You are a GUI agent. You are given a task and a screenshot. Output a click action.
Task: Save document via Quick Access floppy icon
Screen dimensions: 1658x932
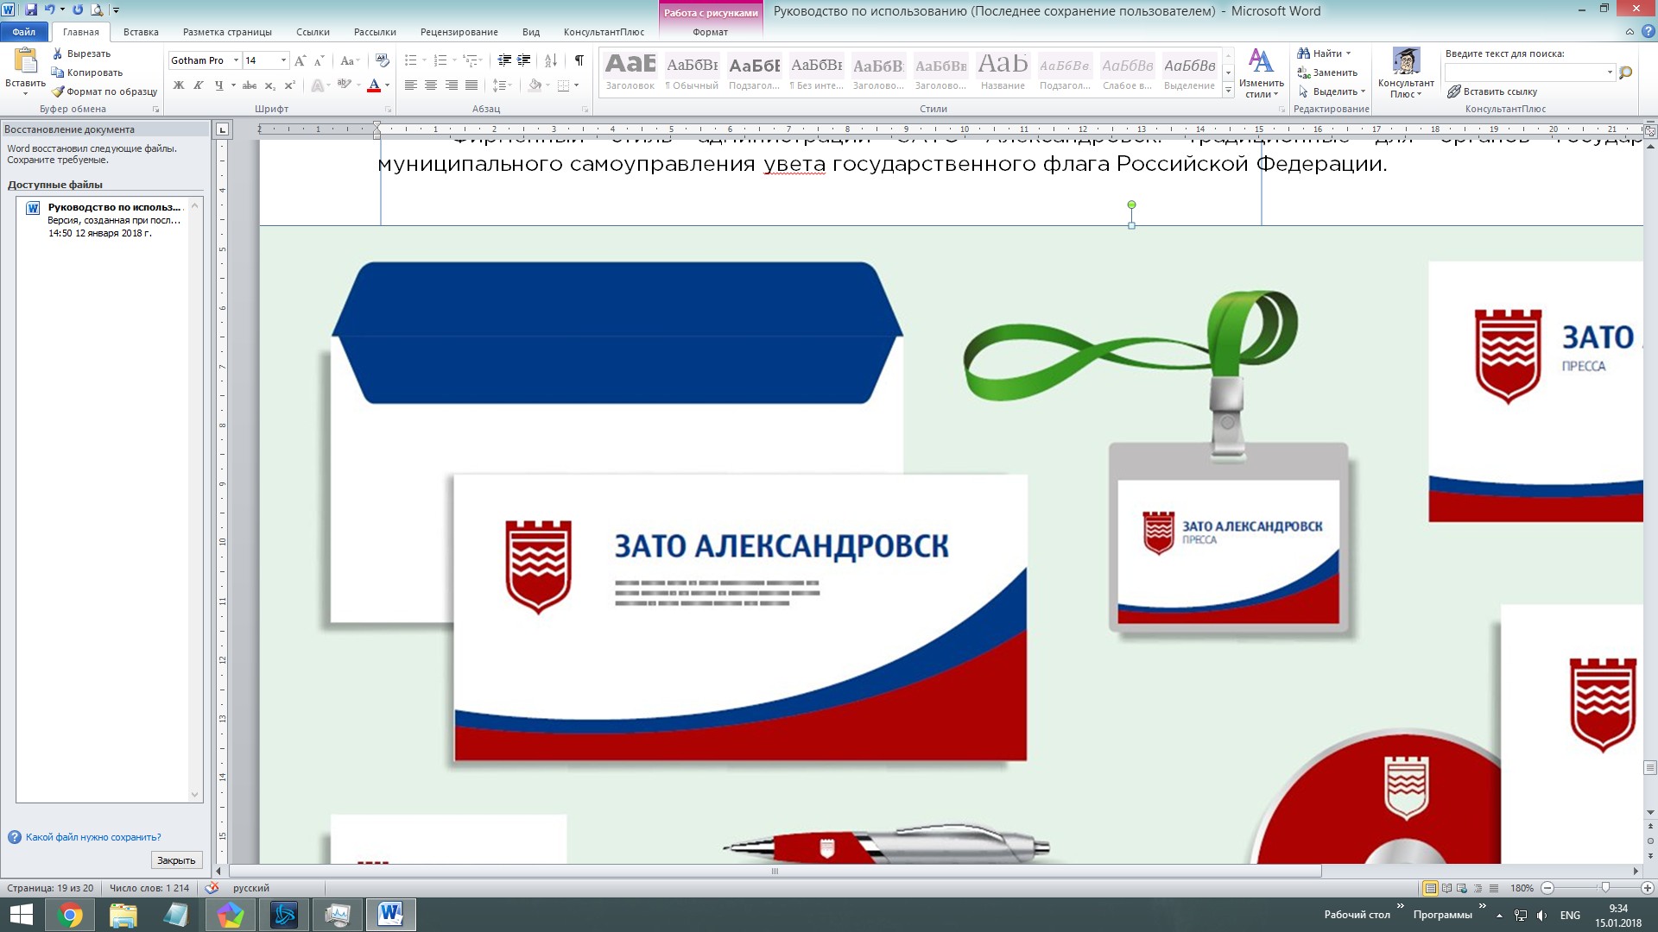click(x=31, y=10)
